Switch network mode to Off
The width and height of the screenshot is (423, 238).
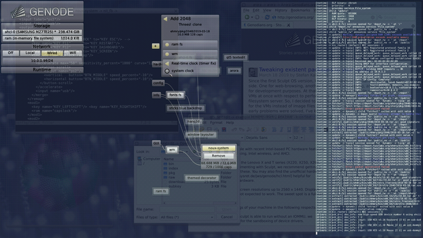pyautogui.click(x=10, y=53)
